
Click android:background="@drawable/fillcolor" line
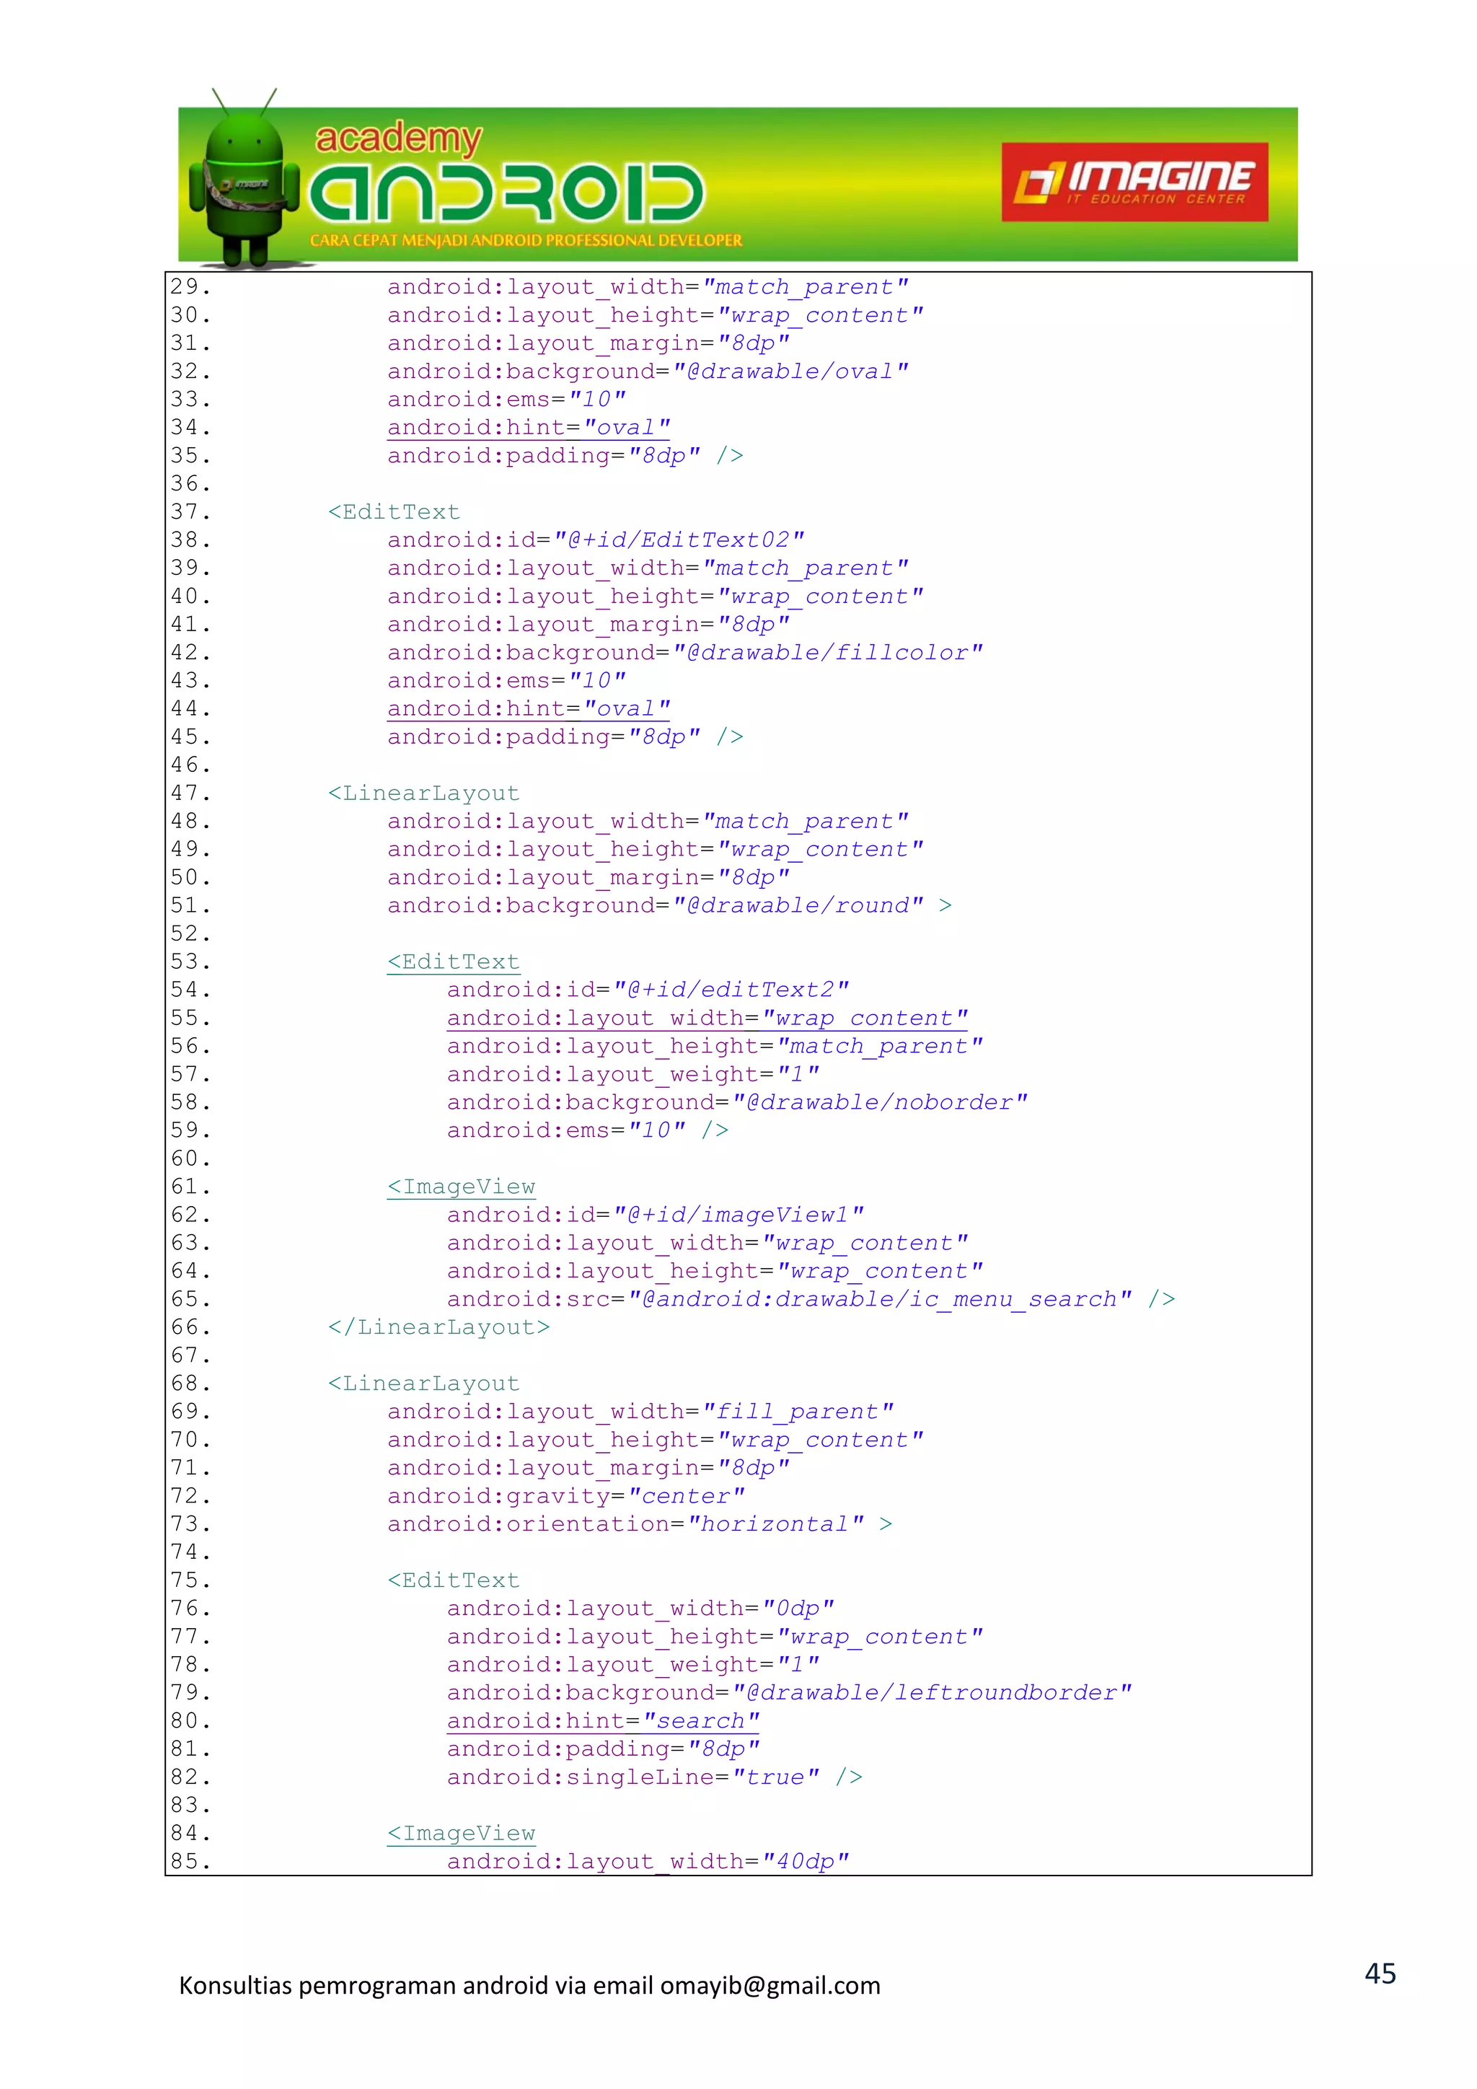click(x=685, y=652)
